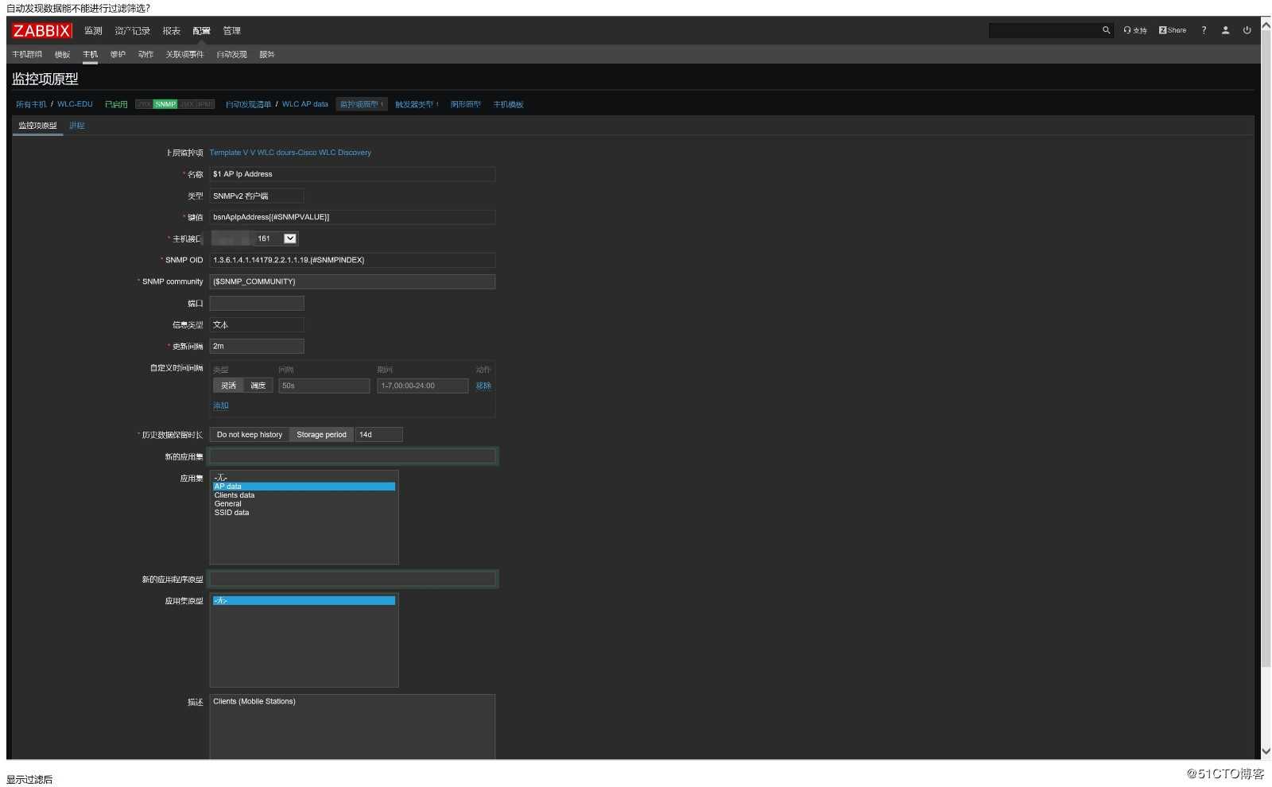
Task: Click the 50s interval field
Action: [x=324, y=386]
